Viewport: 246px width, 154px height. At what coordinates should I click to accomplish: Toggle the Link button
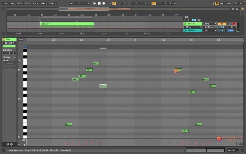(x=6, y=3)
